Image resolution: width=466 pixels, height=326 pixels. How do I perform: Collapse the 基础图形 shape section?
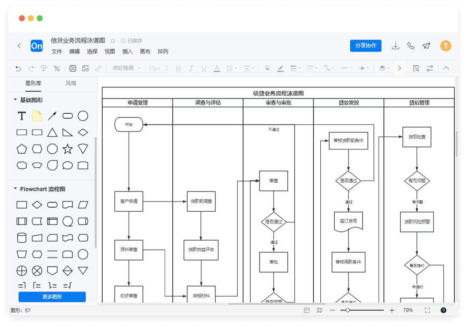point(15,100)
